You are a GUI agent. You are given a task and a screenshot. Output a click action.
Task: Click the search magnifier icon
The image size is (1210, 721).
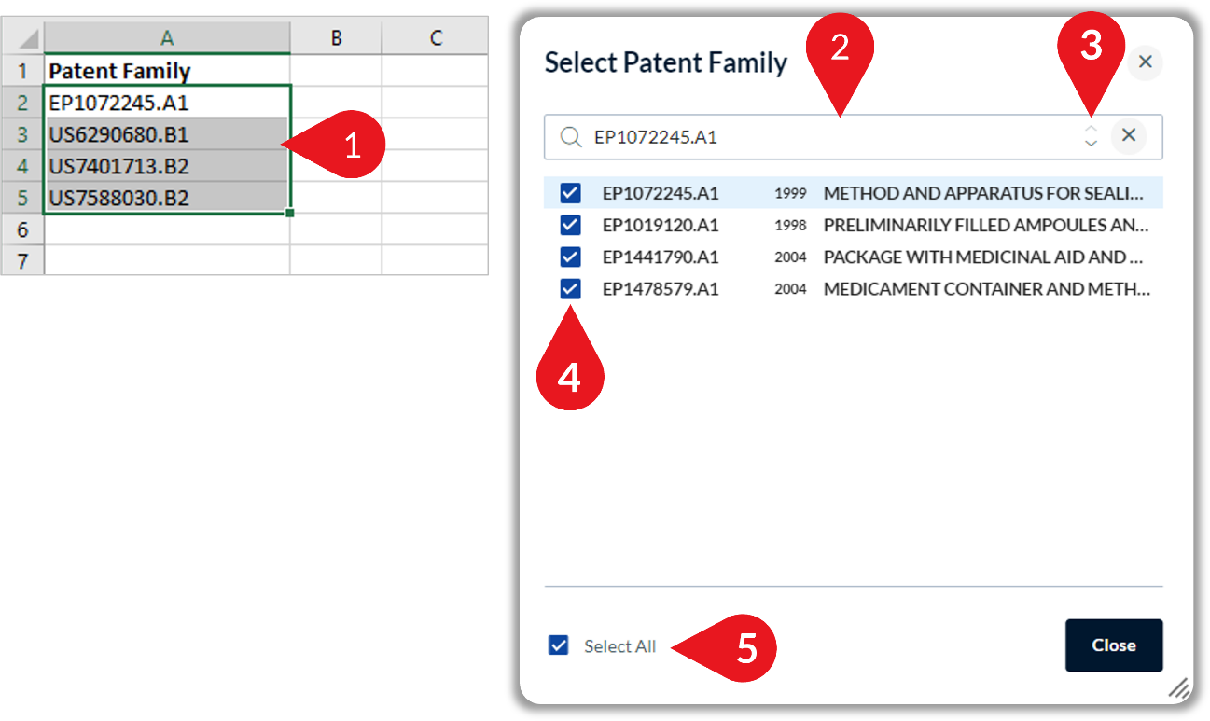[x=571, y=137]
